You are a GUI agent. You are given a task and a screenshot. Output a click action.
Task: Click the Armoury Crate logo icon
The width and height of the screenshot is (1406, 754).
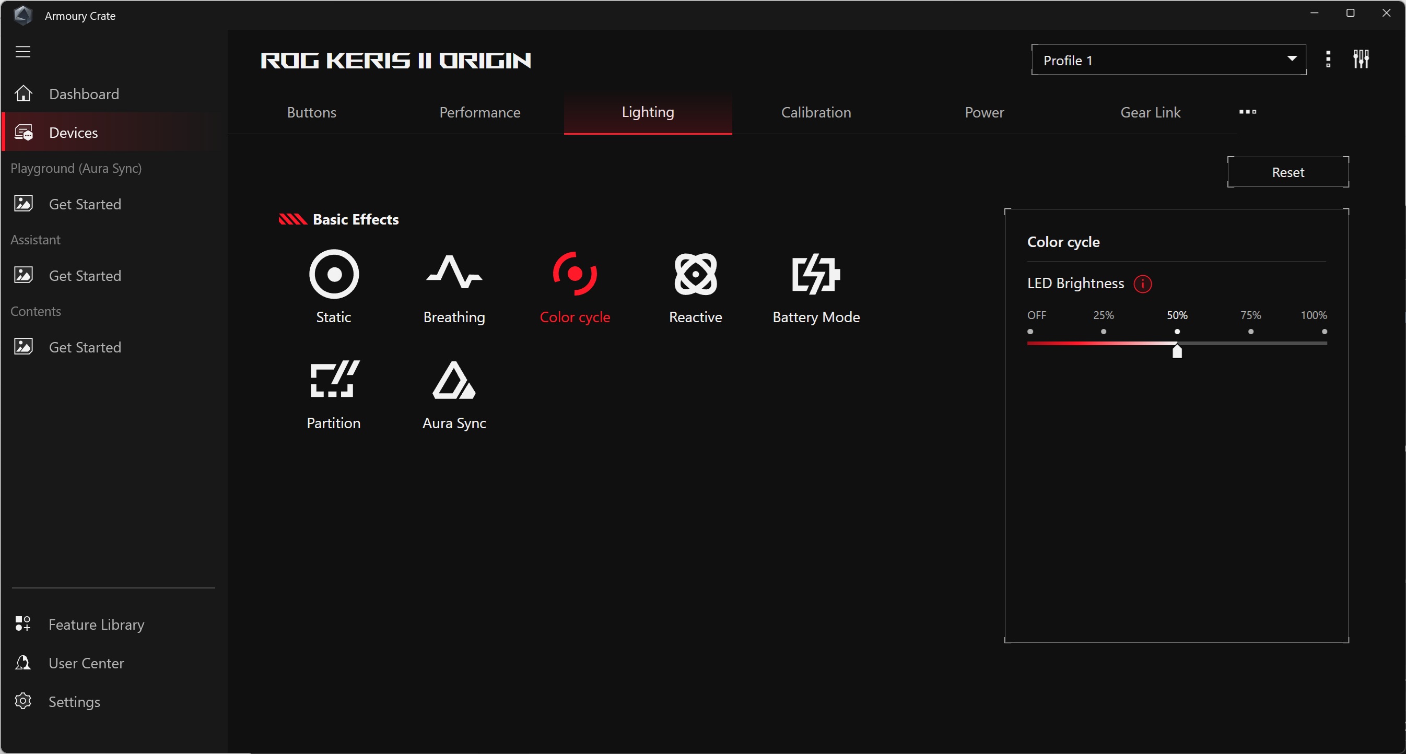[x=23, y=15]
